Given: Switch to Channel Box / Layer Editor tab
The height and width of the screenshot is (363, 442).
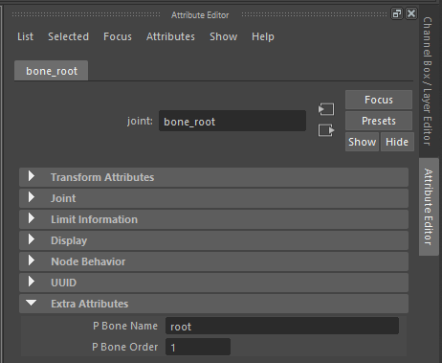Looking at the screenshot, I should pos(428,81).
